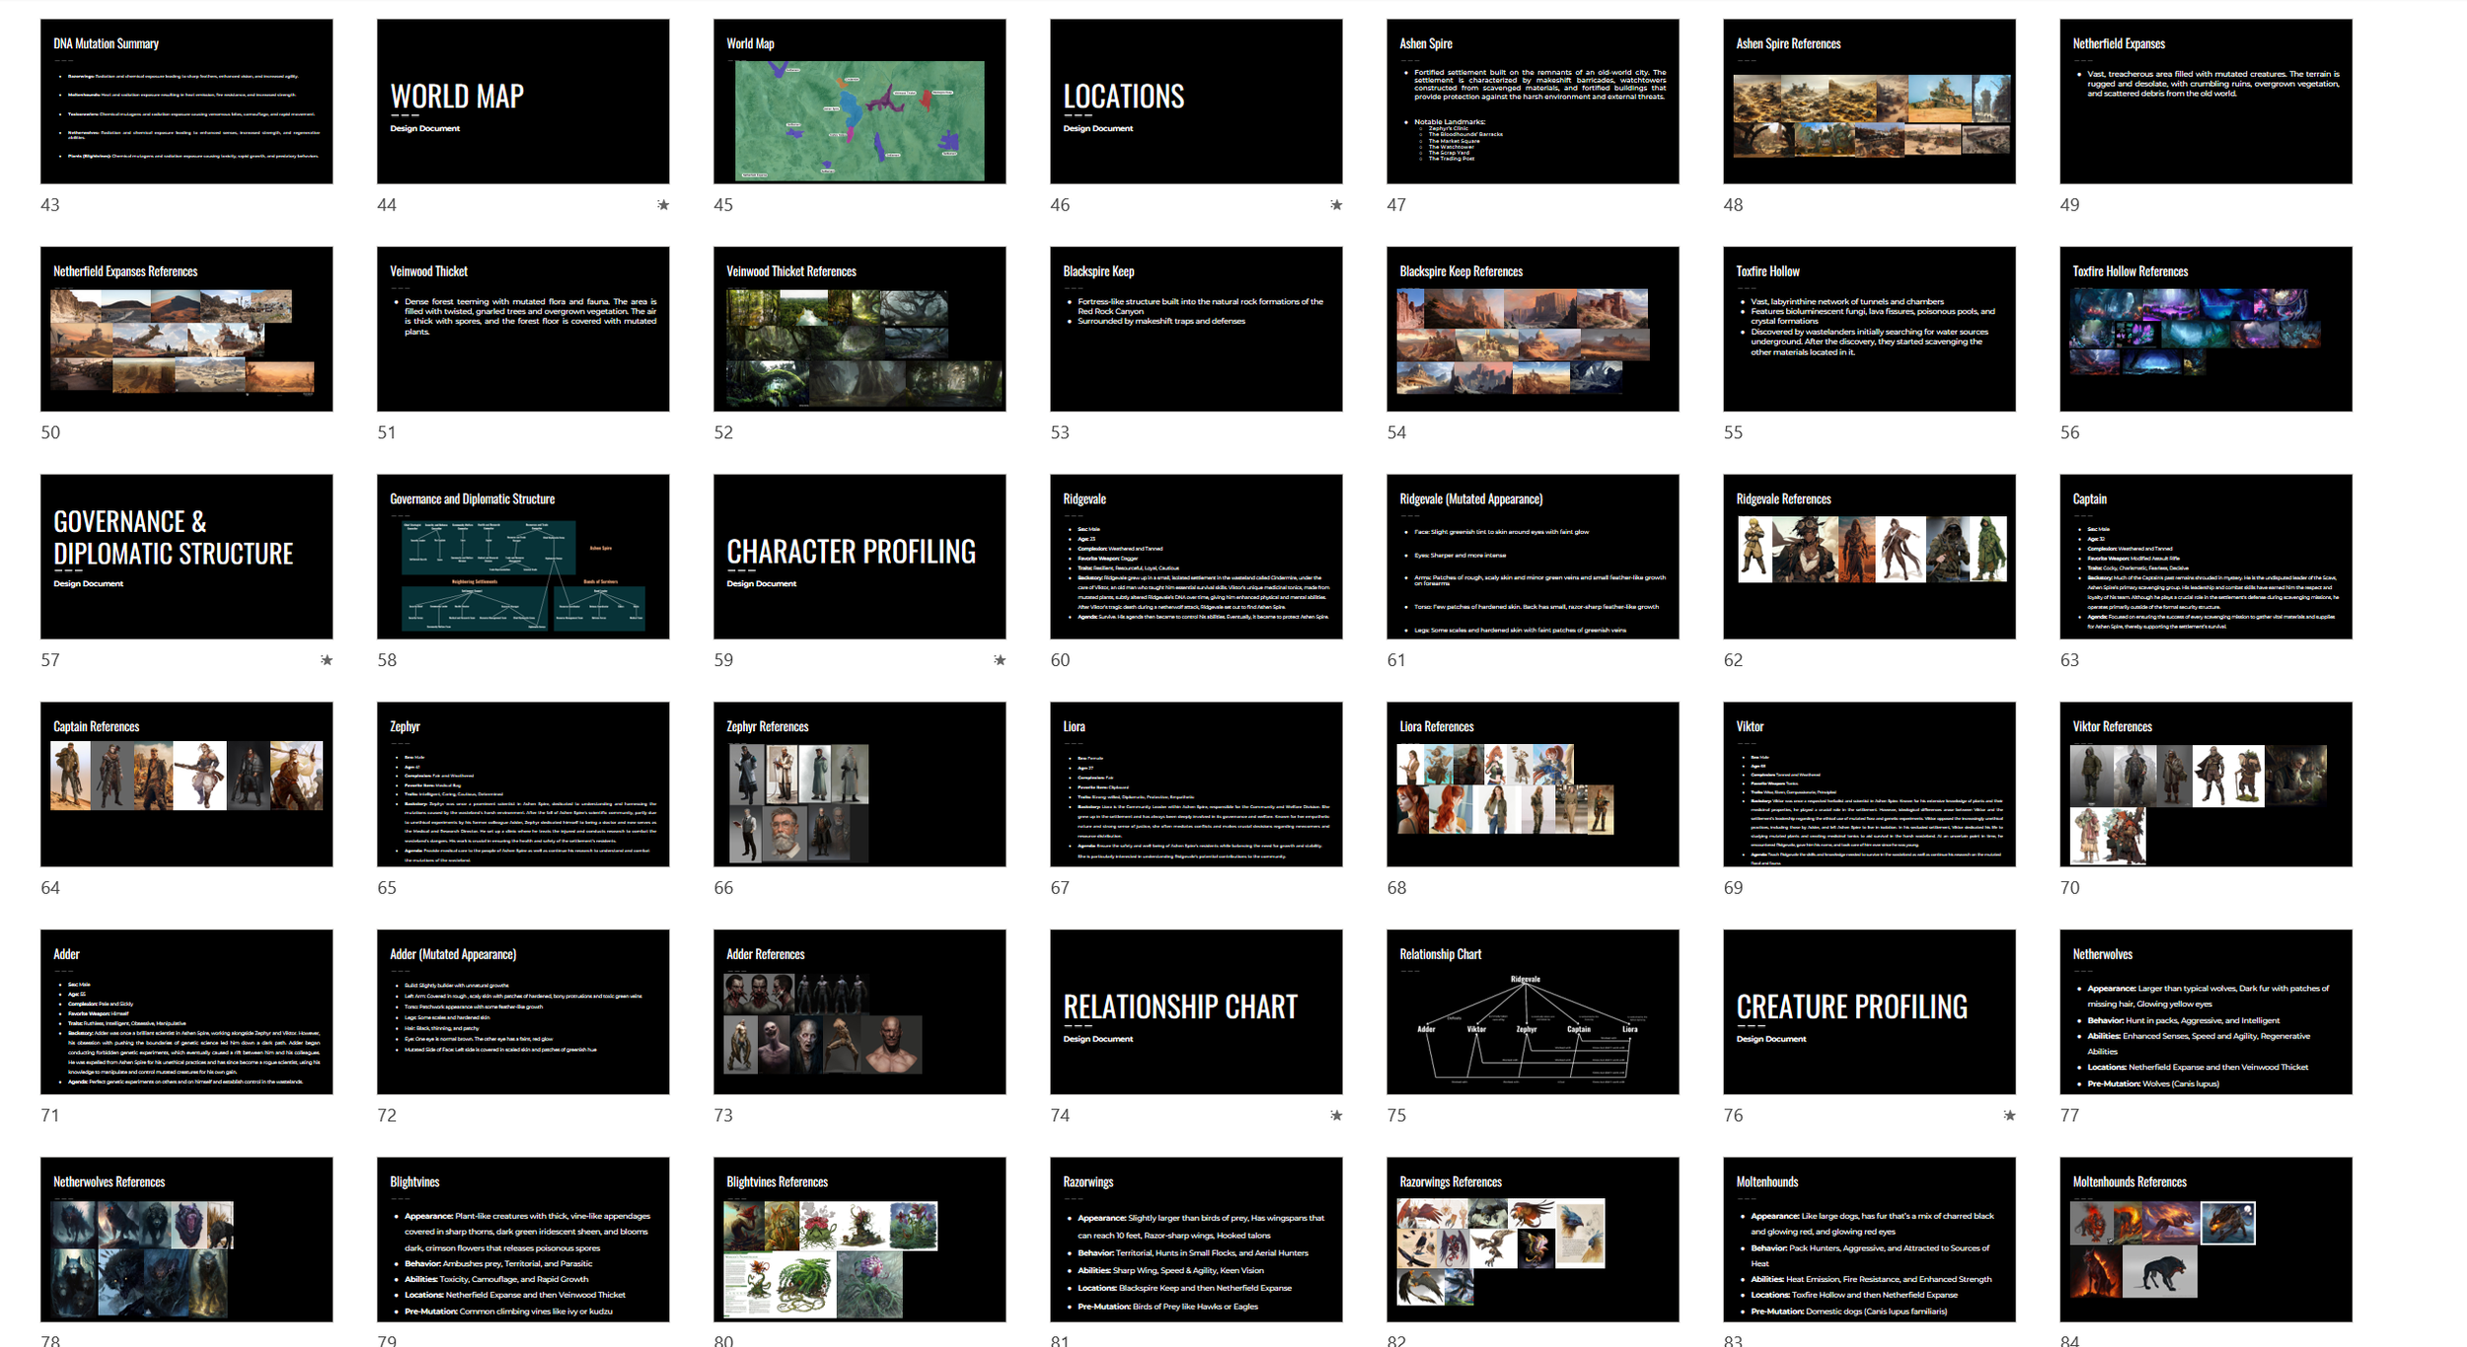
Task: Select the Ridgevale (Mutated Appearance) slide
Action: point(1533,557)
